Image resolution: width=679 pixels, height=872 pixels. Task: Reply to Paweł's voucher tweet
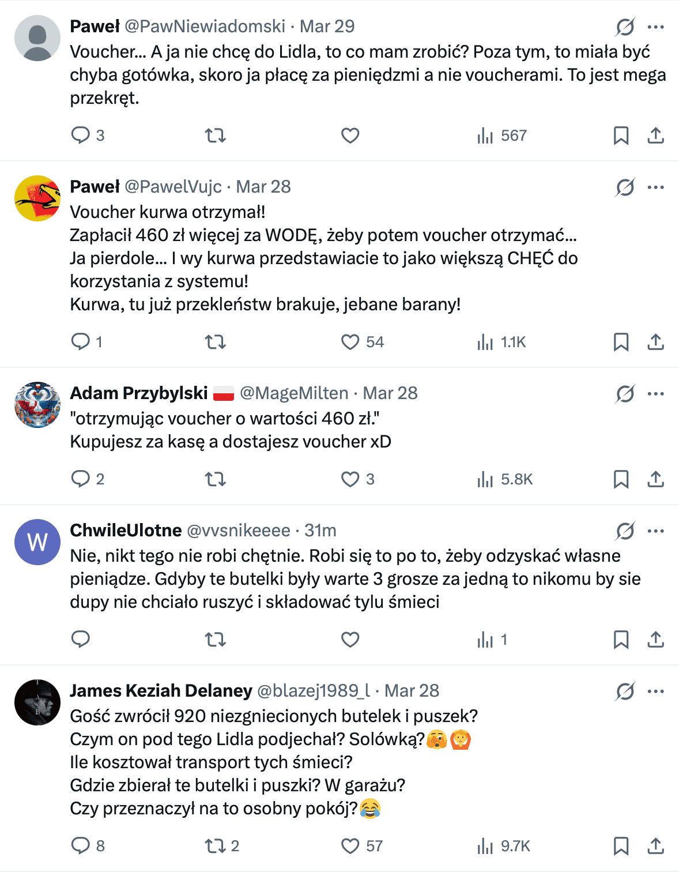coord(81,135)
